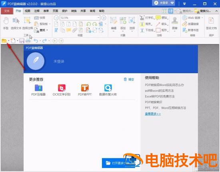Click the new document icon in quick toolbar
The width and height of the screenshot is (220, 172).
pos(13,41)
